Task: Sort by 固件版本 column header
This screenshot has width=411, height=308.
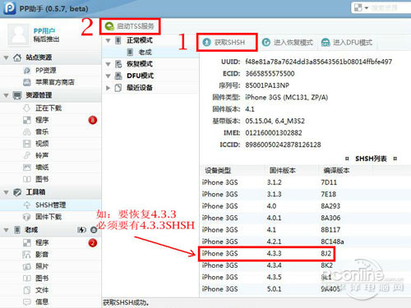Action: tap(282, 170)
